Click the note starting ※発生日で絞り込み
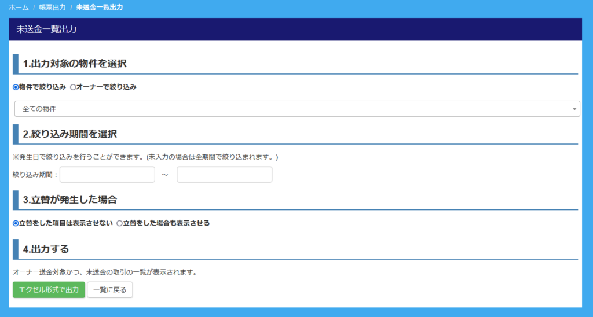Image resolution: width=593 pixels, height=317 pixels. point(145,157)
